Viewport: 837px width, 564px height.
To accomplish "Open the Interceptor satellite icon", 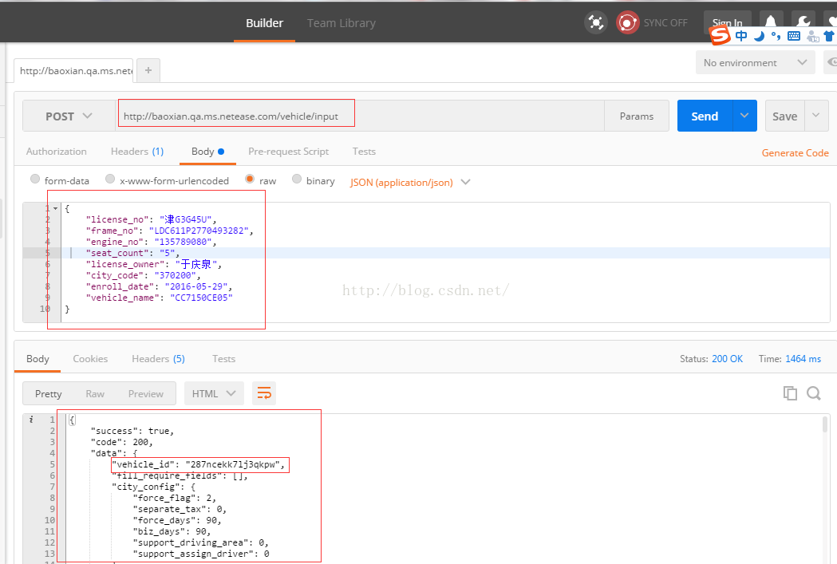I will coord(596,22).
